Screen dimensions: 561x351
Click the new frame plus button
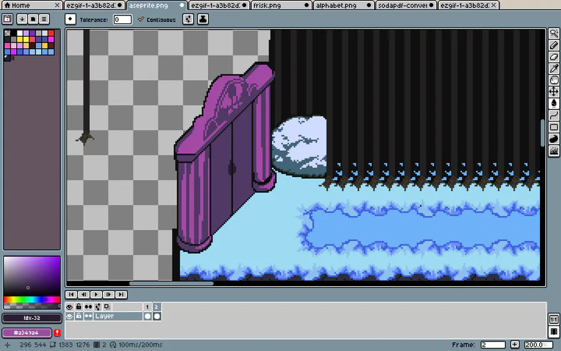[x=515, y=345]
